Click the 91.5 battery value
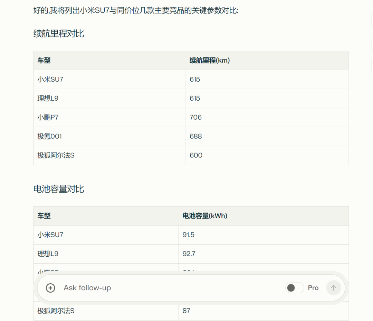 pyautogui.click(x=189, y=235)
